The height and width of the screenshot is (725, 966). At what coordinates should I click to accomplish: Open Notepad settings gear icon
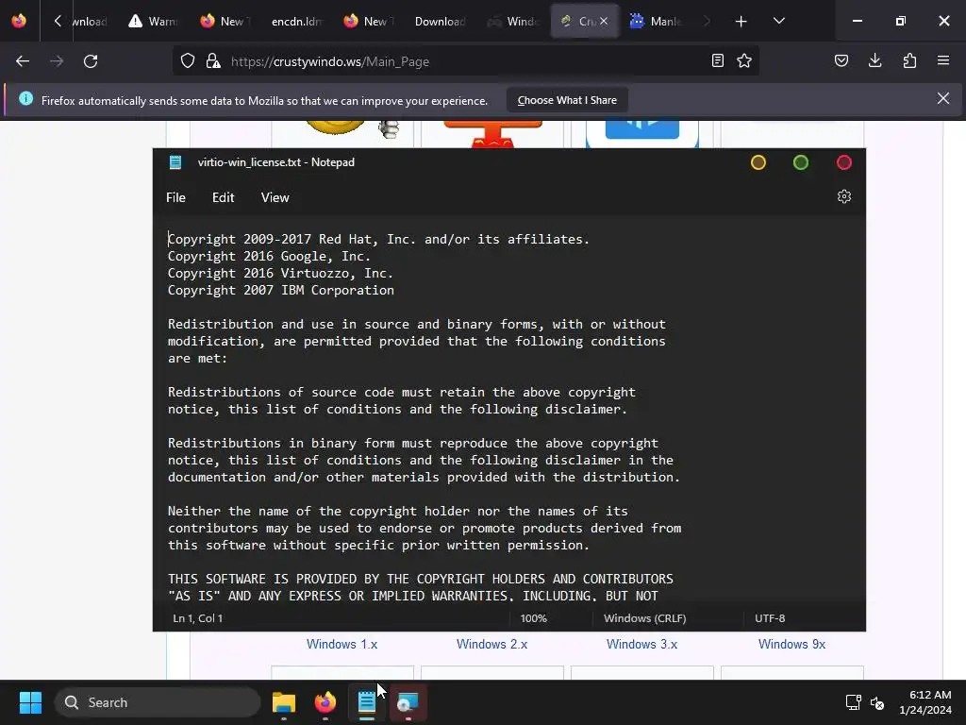point(844,196)
